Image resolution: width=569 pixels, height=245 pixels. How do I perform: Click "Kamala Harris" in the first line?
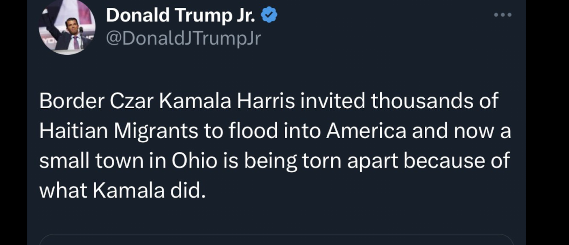click(227, 101)
